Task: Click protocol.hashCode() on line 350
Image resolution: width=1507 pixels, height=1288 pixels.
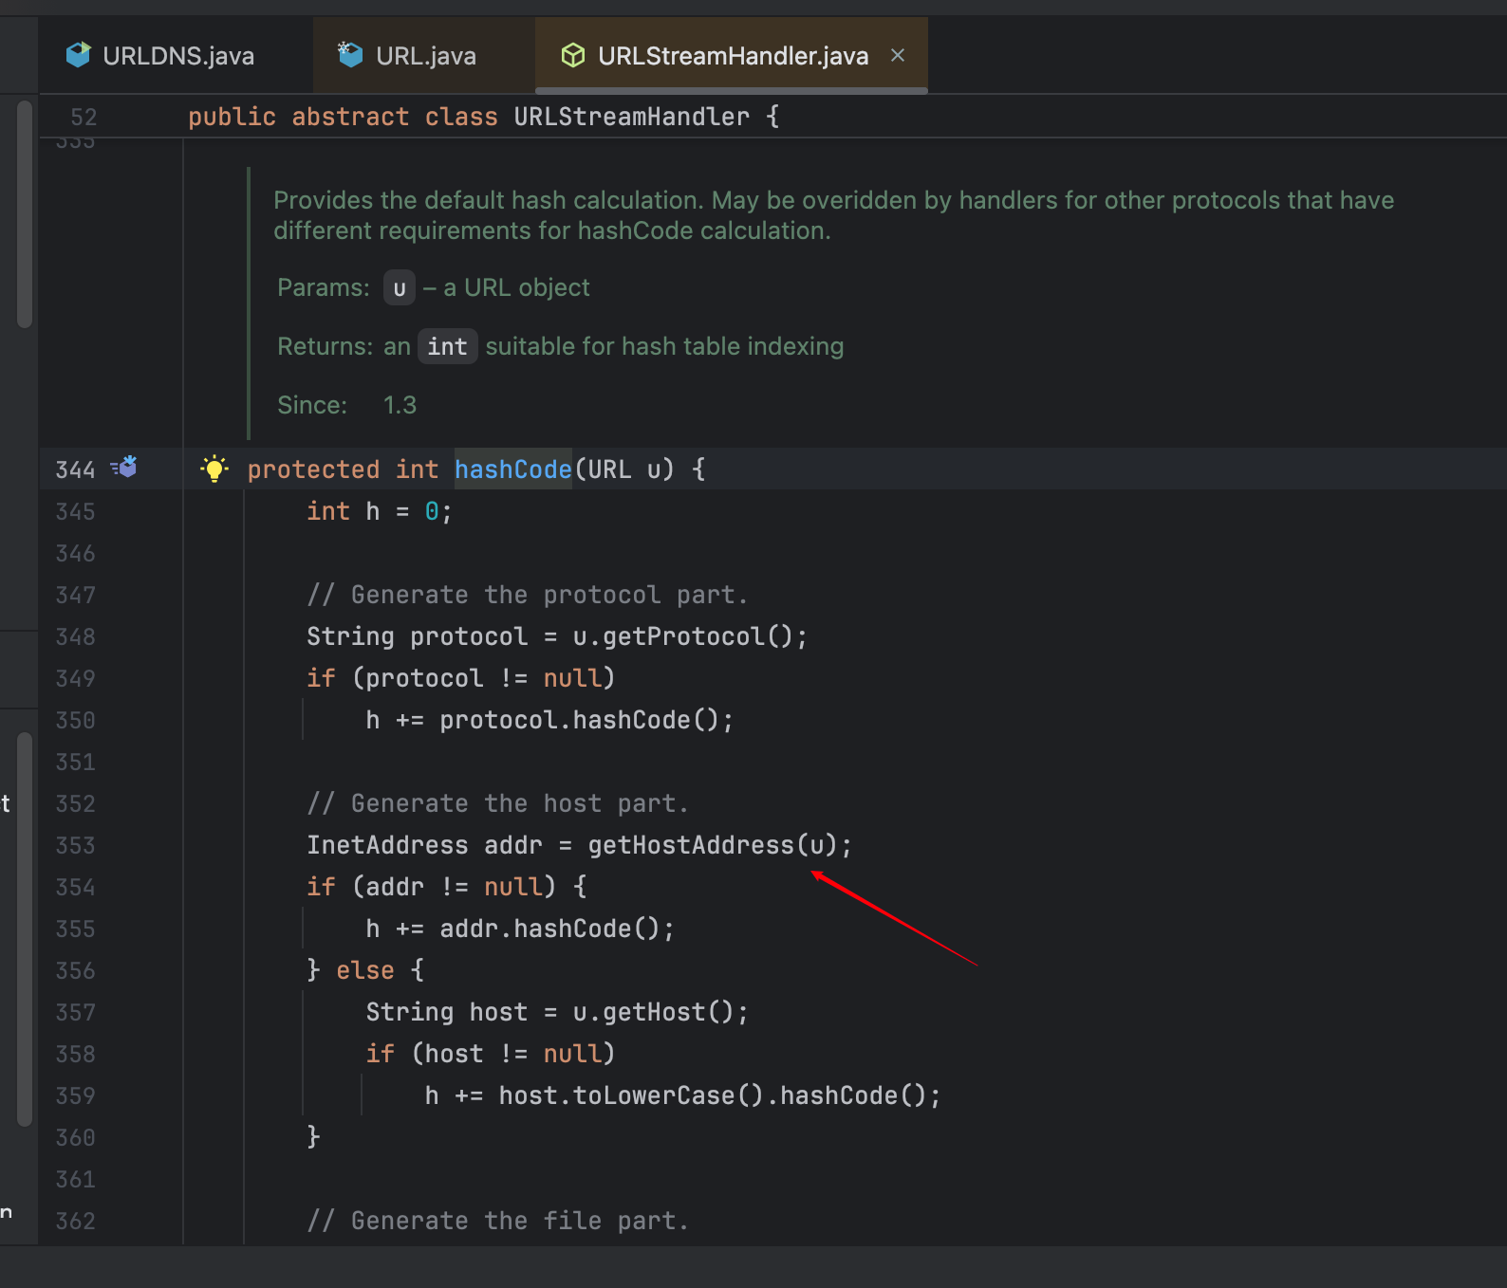Action: coord(579,720)
